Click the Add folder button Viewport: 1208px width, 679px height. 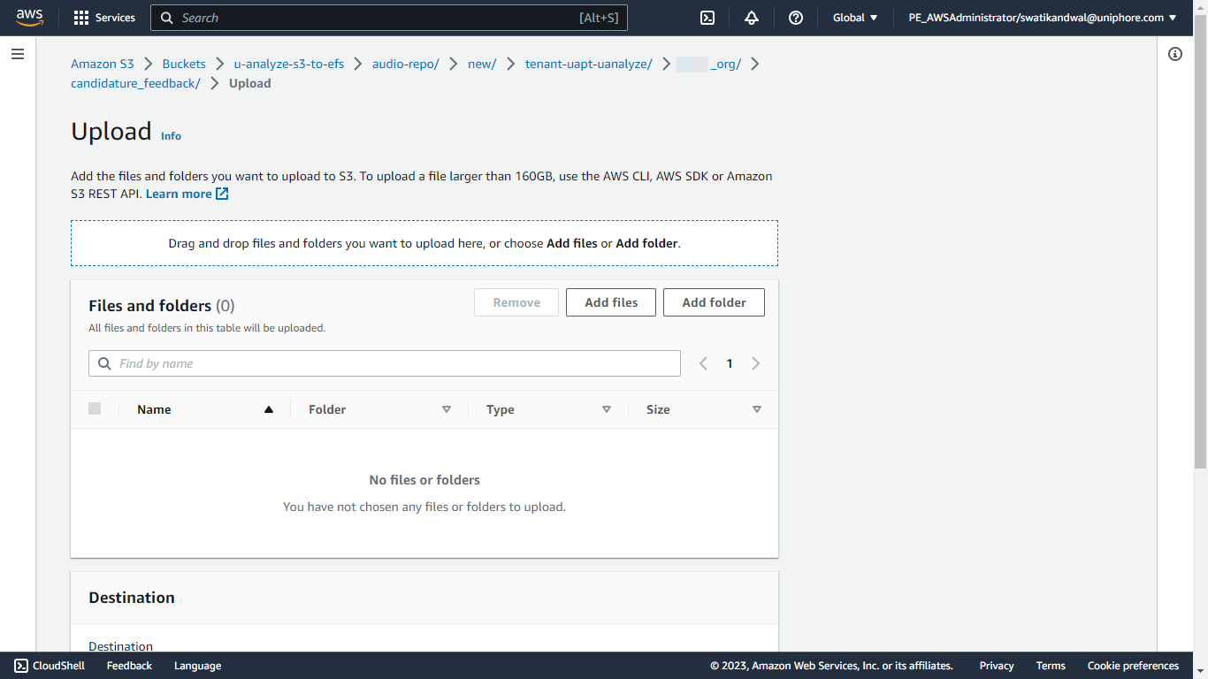714,302
